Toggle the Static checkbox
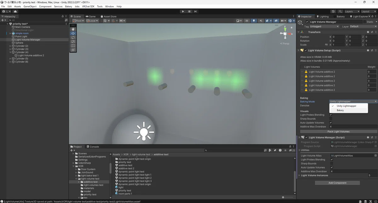Screen dimensions: 378x203 [365, 22]
